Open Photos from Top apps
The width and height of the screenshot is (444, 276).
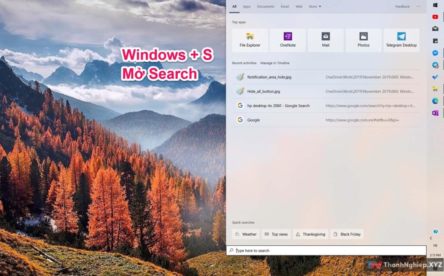point(363,40)
